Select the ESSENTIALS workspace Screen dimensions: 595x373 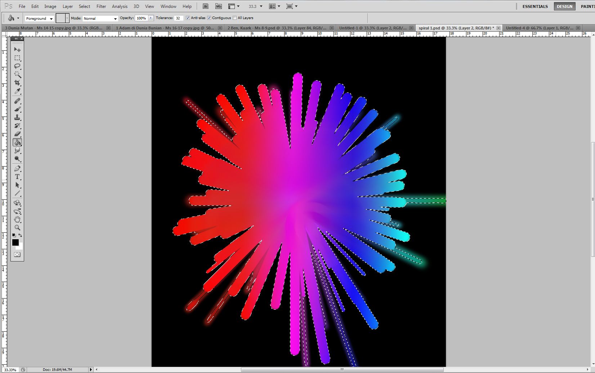pos(535,6)
